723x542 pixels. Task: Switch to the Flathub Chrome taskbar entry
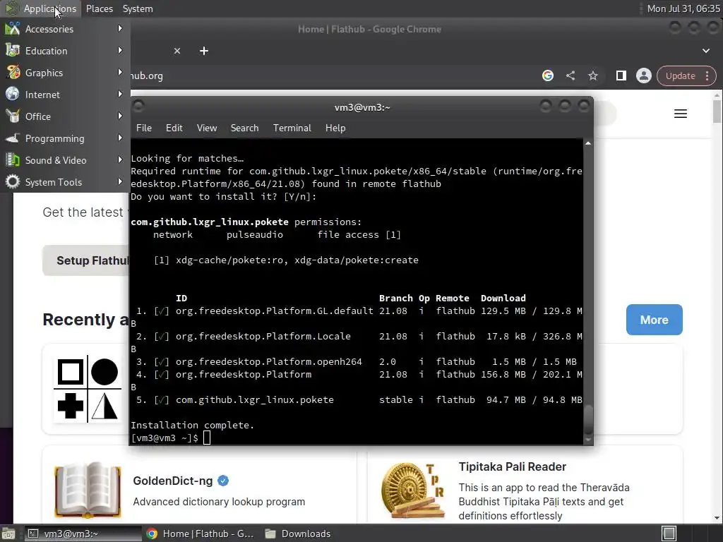coord(200,534)
